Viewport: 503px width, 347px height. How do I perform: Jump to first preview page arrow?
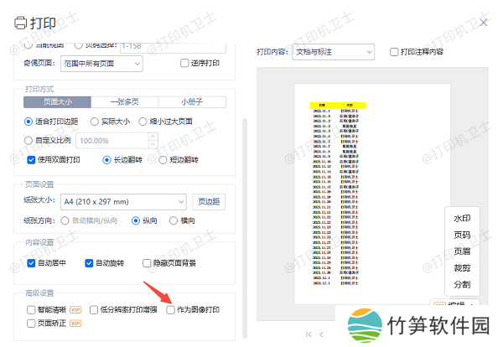pos(309,334)
